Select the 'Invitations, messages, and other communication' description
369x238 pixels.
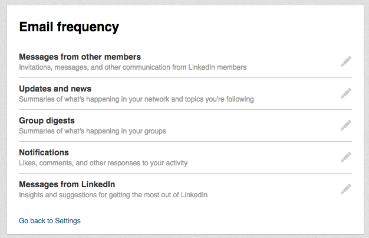tap(133, 67)
